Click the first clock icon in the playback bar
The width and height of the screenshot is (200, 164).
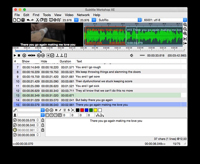(x=39, y=55)
